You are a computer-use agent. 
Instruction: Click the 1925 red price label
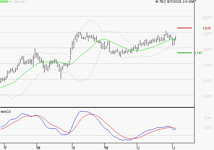tap(206, 28)
